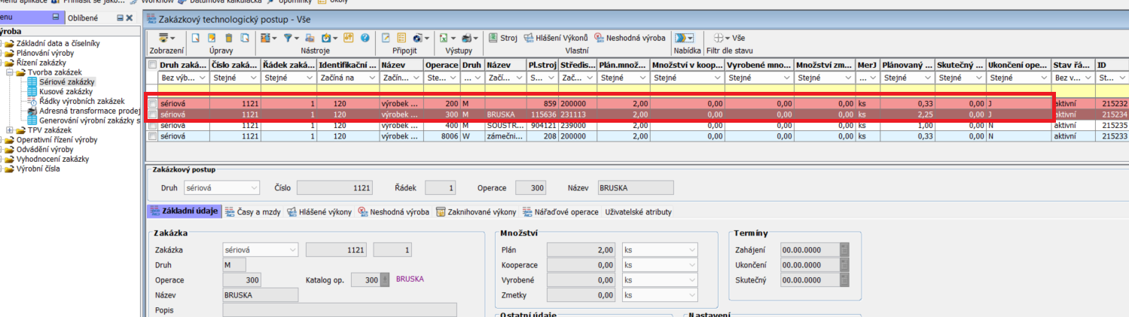The width and height of the screenshot is (1129, 317).
Task: Open the print output icon
Action: (468, 38)
